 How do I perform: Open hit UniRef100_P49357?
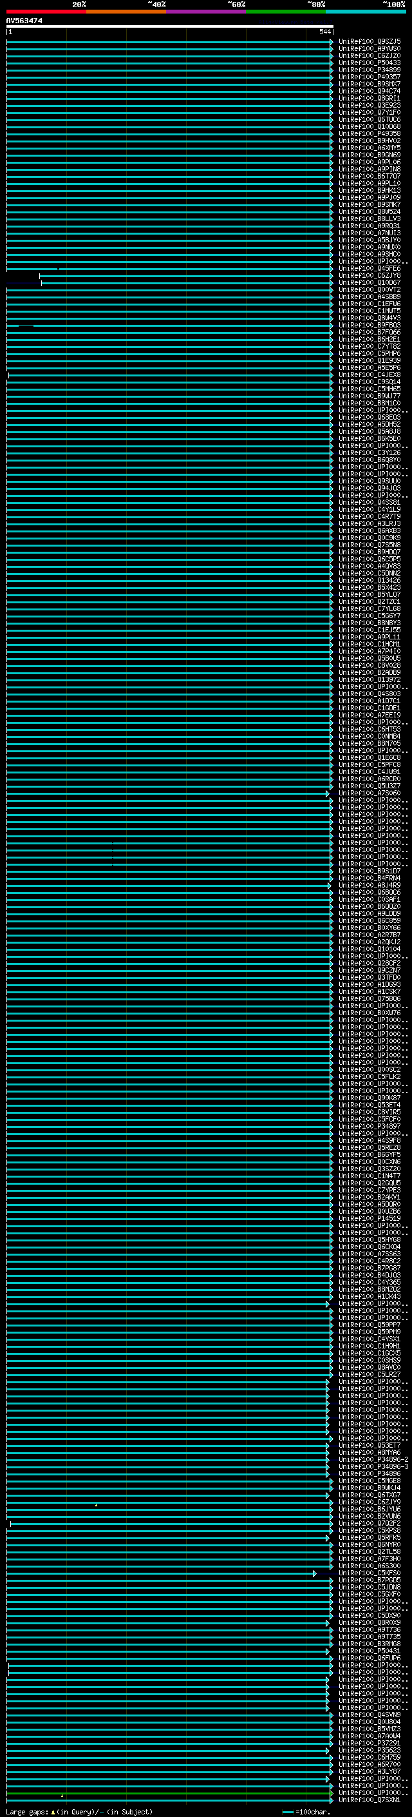[370, 77]
